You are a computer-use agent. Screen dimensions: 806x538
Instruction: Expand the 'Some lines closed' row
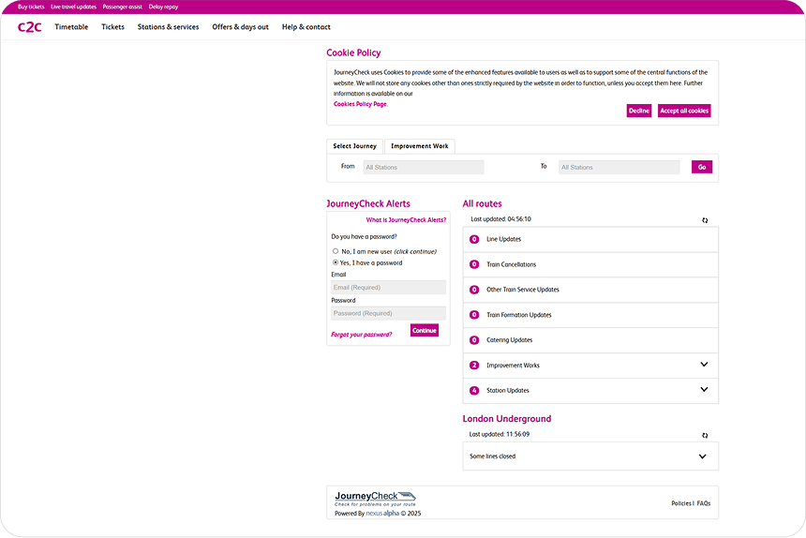click(x=703, y=456)
